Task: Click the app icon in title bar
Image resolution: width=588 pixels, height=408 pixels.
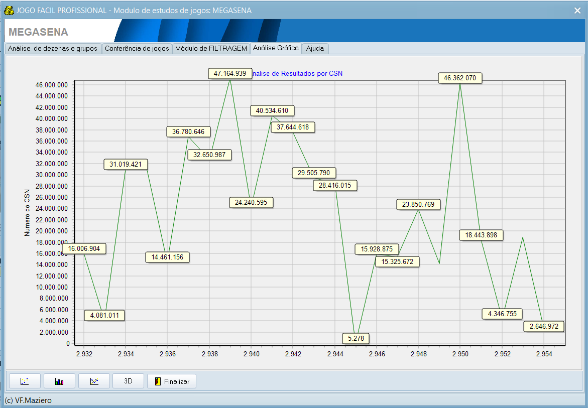Action: (9, 10)
